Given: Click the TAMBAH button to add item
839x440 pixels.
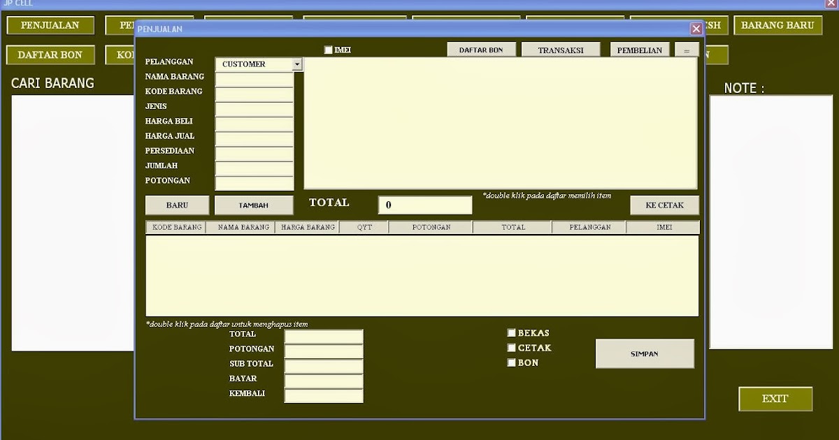Looking at the screenshot, I should pyautogui.click(x=254, y=205).
